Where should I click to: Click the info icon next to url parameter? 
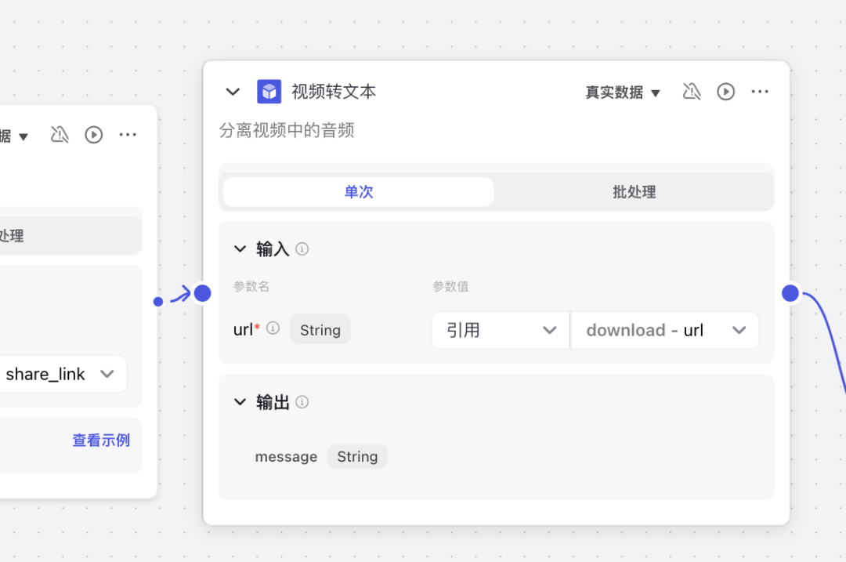pyautogui.click(x=272, y=329)
